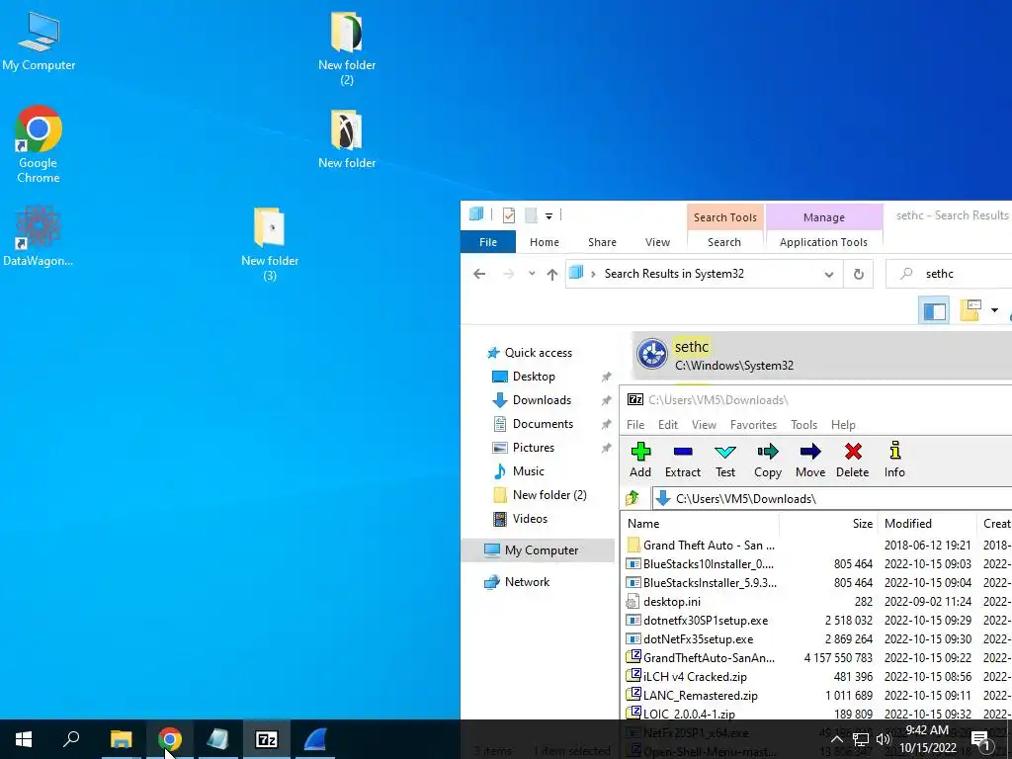The image size is (1012, 759).
Task: Click the Explorer search box containing sethc
Action: (x=950, y=274)
